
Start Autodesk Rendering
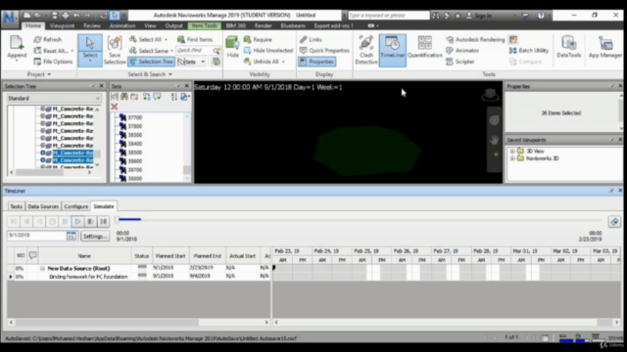click(475, 39)
